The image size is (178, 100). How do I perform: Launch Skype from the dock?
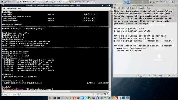tap(86, 98)
